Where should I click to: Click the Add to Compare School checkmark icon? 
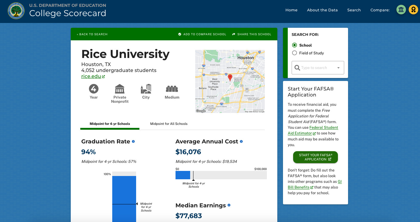(x=180, y=34)
